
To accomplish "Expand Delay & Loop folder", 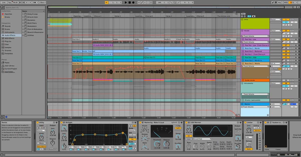I will (23, 14).
